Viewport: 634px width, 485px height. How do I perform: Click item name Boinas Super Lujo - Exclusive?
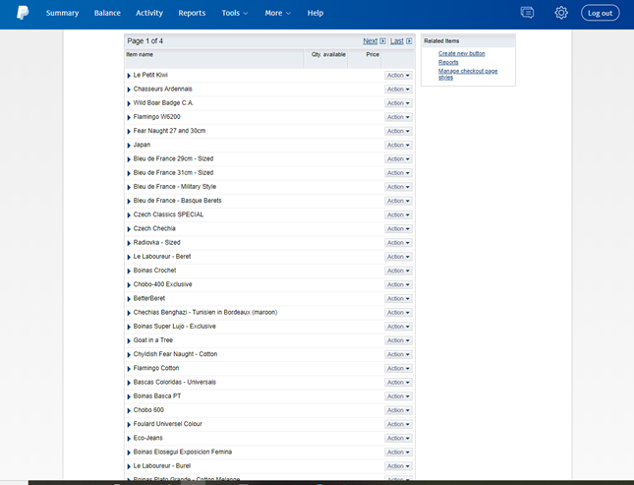175,327
